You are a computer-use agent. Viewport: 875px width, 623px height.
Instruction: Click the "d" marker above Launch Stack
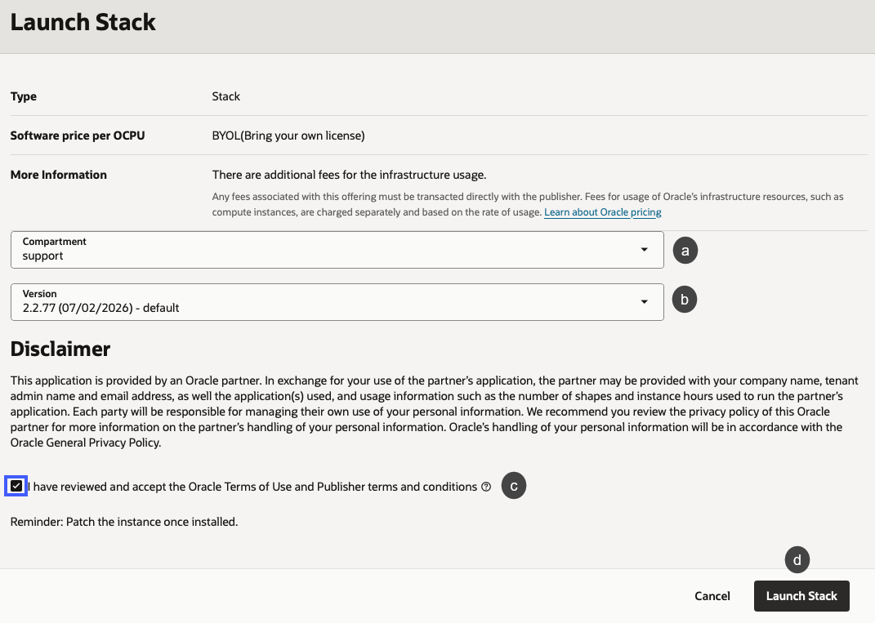[x=797, y=559]
